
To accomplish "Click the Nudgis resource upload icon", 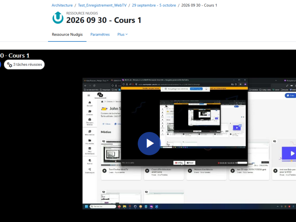I will [x=58, y=17].
